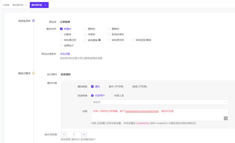The width and height of the screenshot is (235, 143).
Task: Click the priority value field showing 1
Action: pyautogui.click(x=74, y=135)
